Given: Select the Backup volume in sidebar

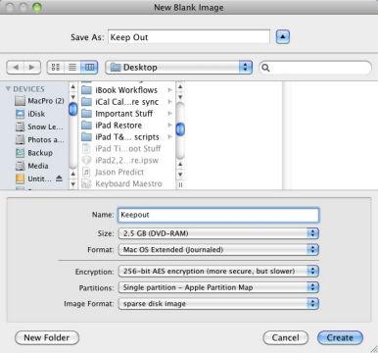Looking at the screenshot, I should click(34, 153).
